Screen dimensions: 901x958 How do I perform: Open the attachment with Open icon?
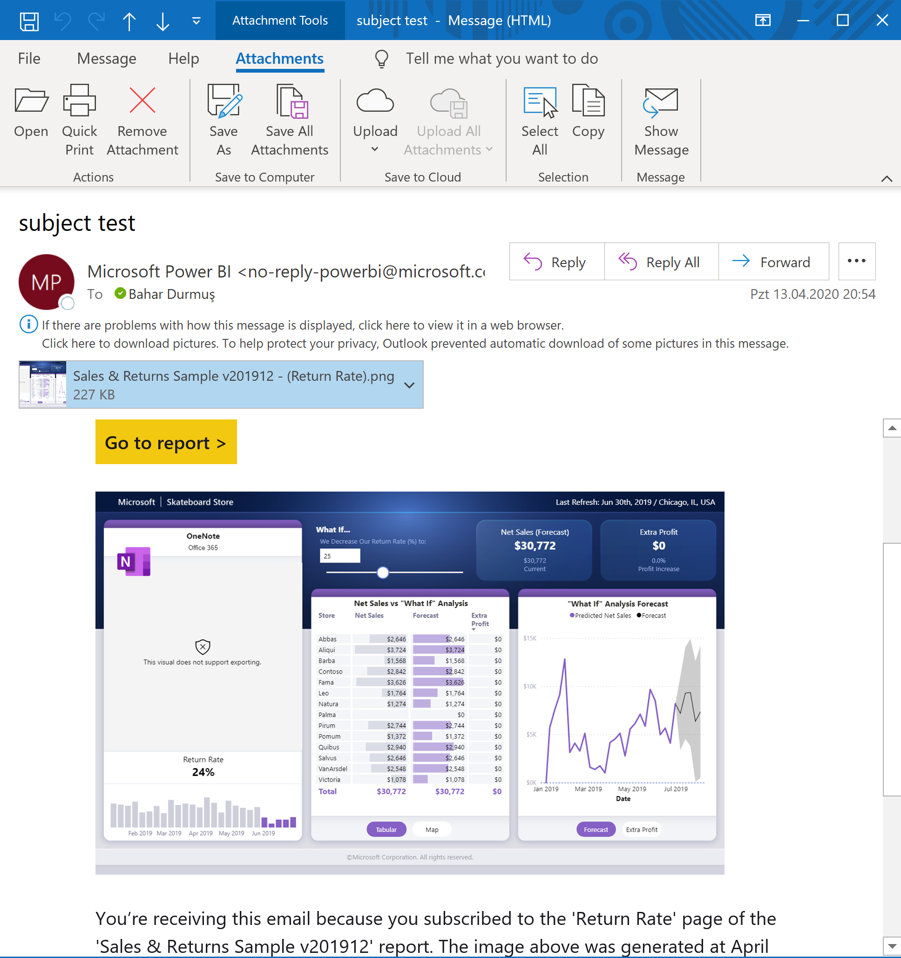(x=31, y=112)
